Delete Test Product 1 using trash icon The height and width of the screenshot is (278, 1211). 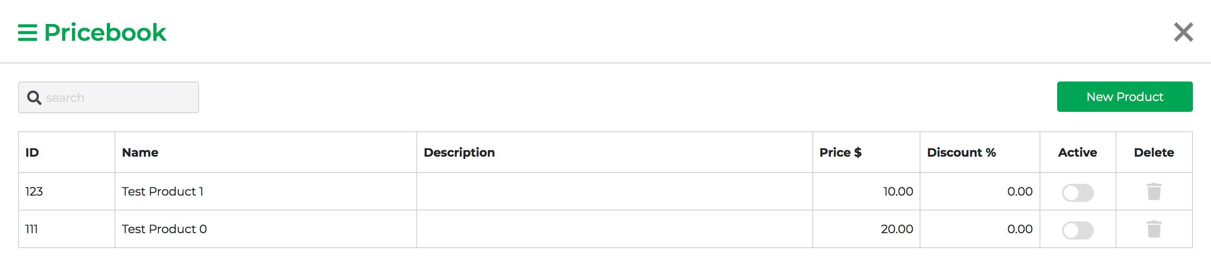1154,192
